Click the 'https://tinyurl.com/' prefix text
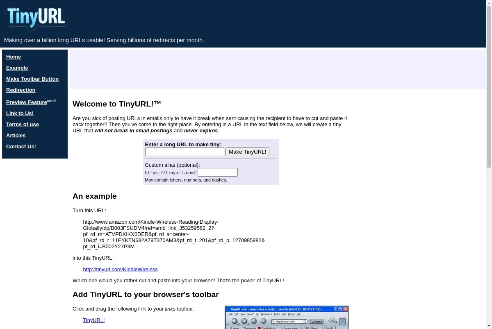Viewport: 492px width, 329px height. pos(171,173)
